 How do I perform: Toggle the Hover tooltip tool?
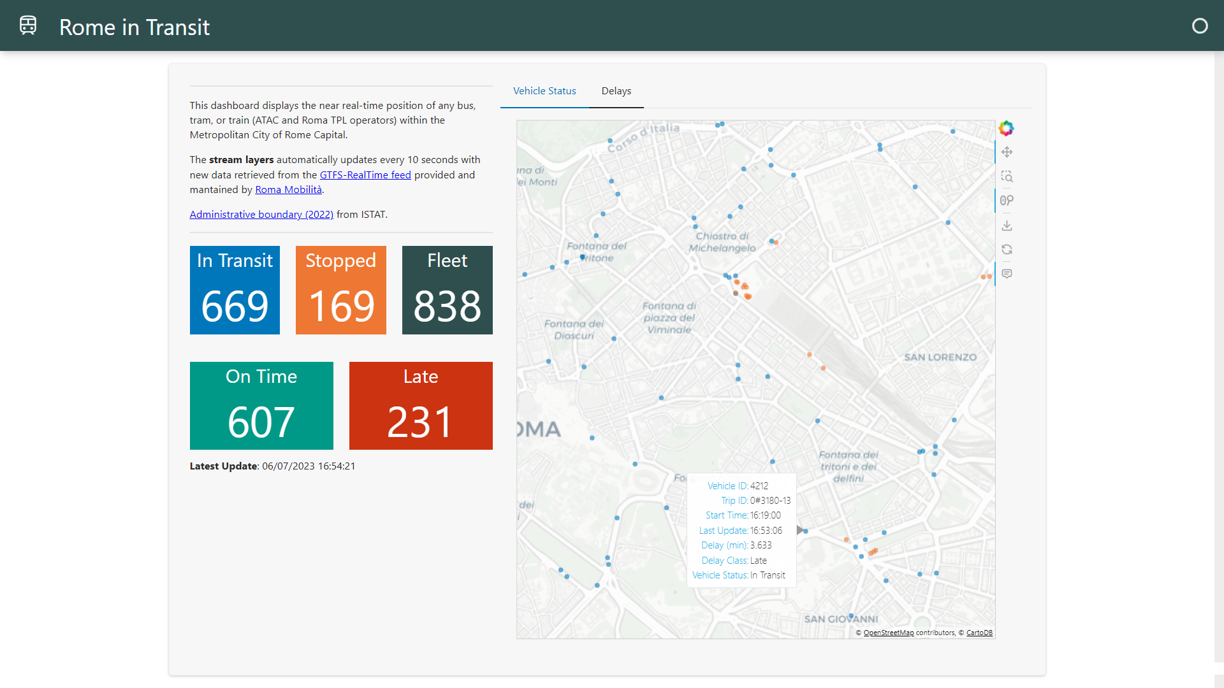pos(1007,274)
